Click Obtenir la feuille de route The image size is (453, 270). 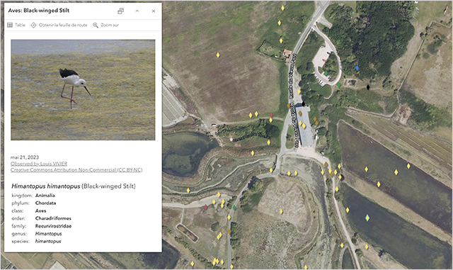tap(59, 26)
